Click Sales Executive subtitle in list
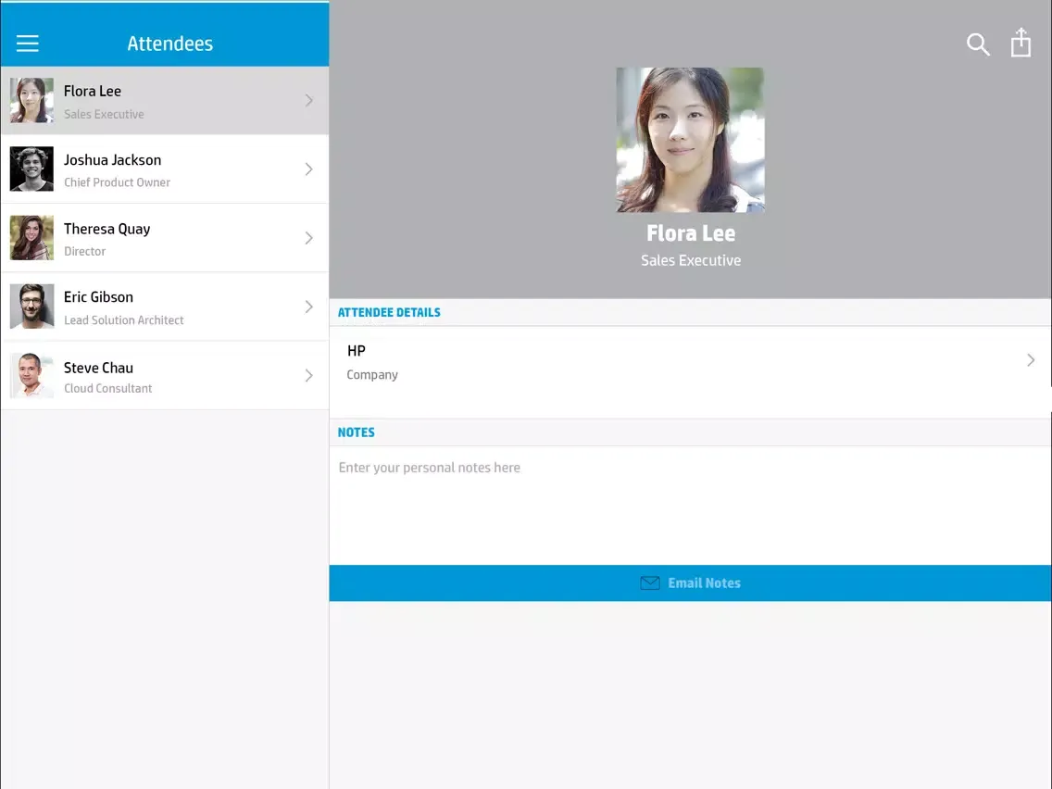 (x=104, y=114)
